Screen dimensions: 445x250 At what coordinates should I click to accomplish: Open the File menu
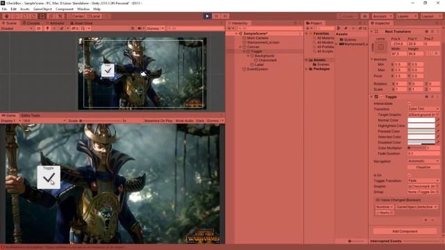tap(5, 9)
